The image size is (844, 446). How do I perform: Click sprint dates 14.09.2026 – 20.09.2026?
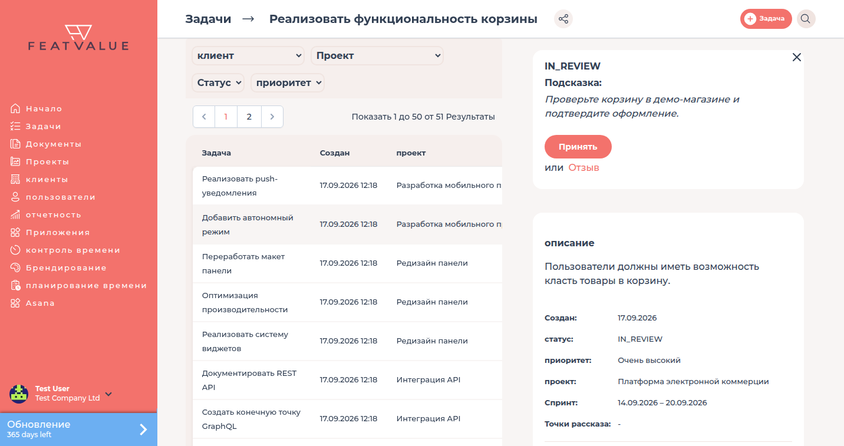tap(662, 402)
